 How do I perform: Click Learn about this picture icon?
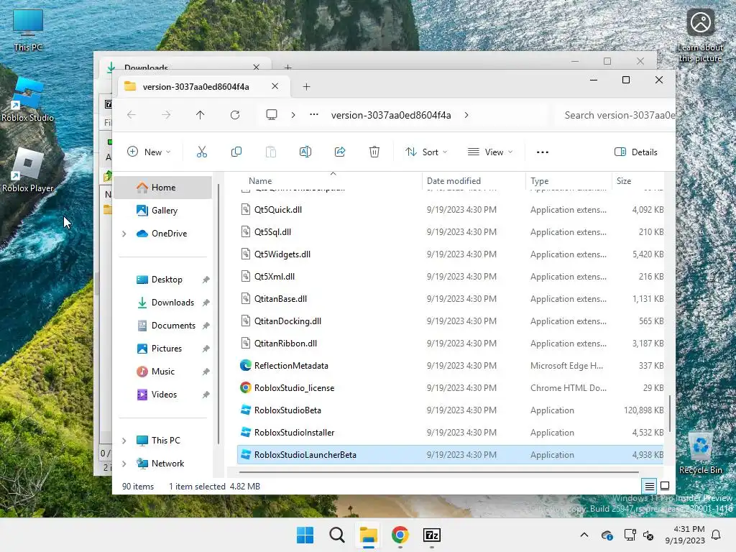[700, 34]
